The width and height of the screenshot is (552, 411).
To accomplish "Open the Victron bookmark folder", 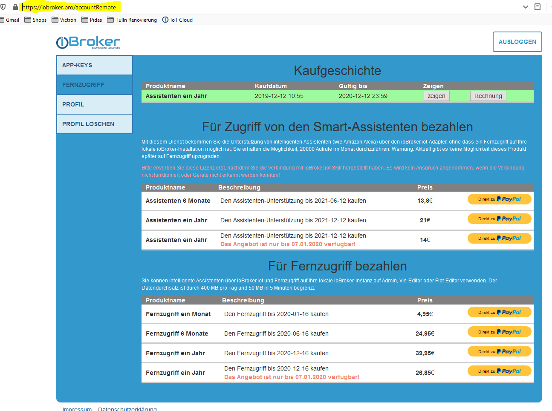I will tap(64, 20).
